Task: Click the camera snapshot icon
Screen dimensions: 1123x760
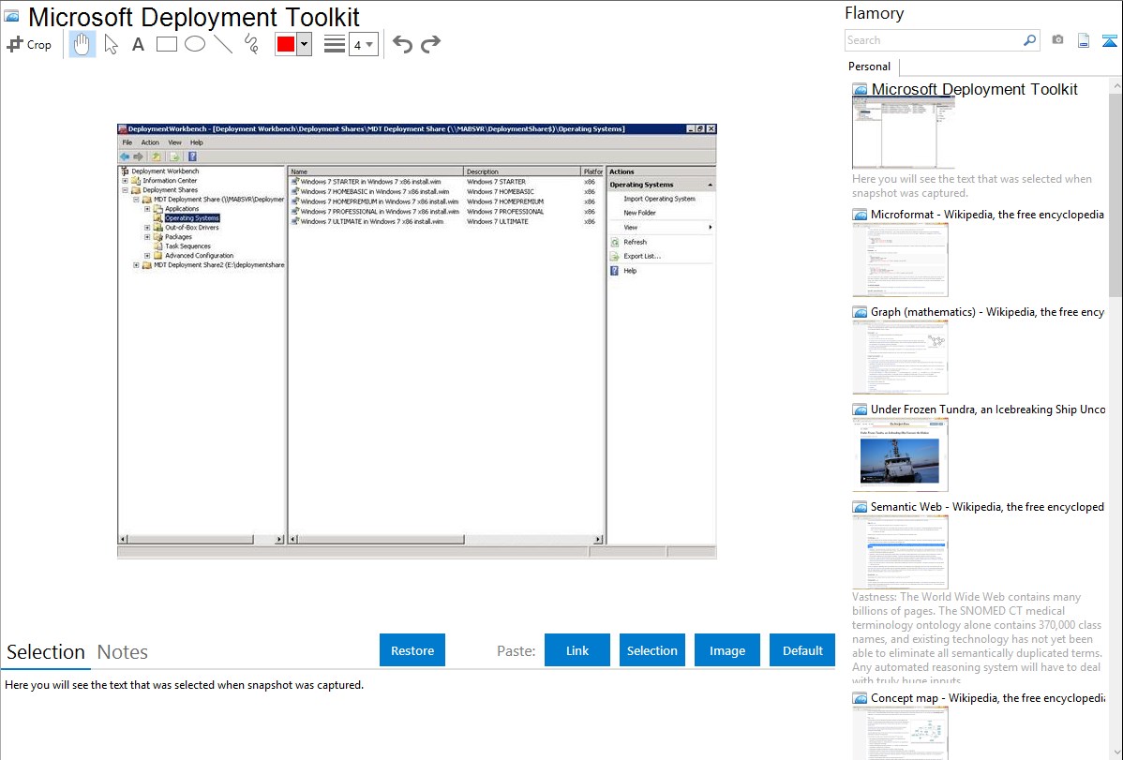Action: point(1057,40)
